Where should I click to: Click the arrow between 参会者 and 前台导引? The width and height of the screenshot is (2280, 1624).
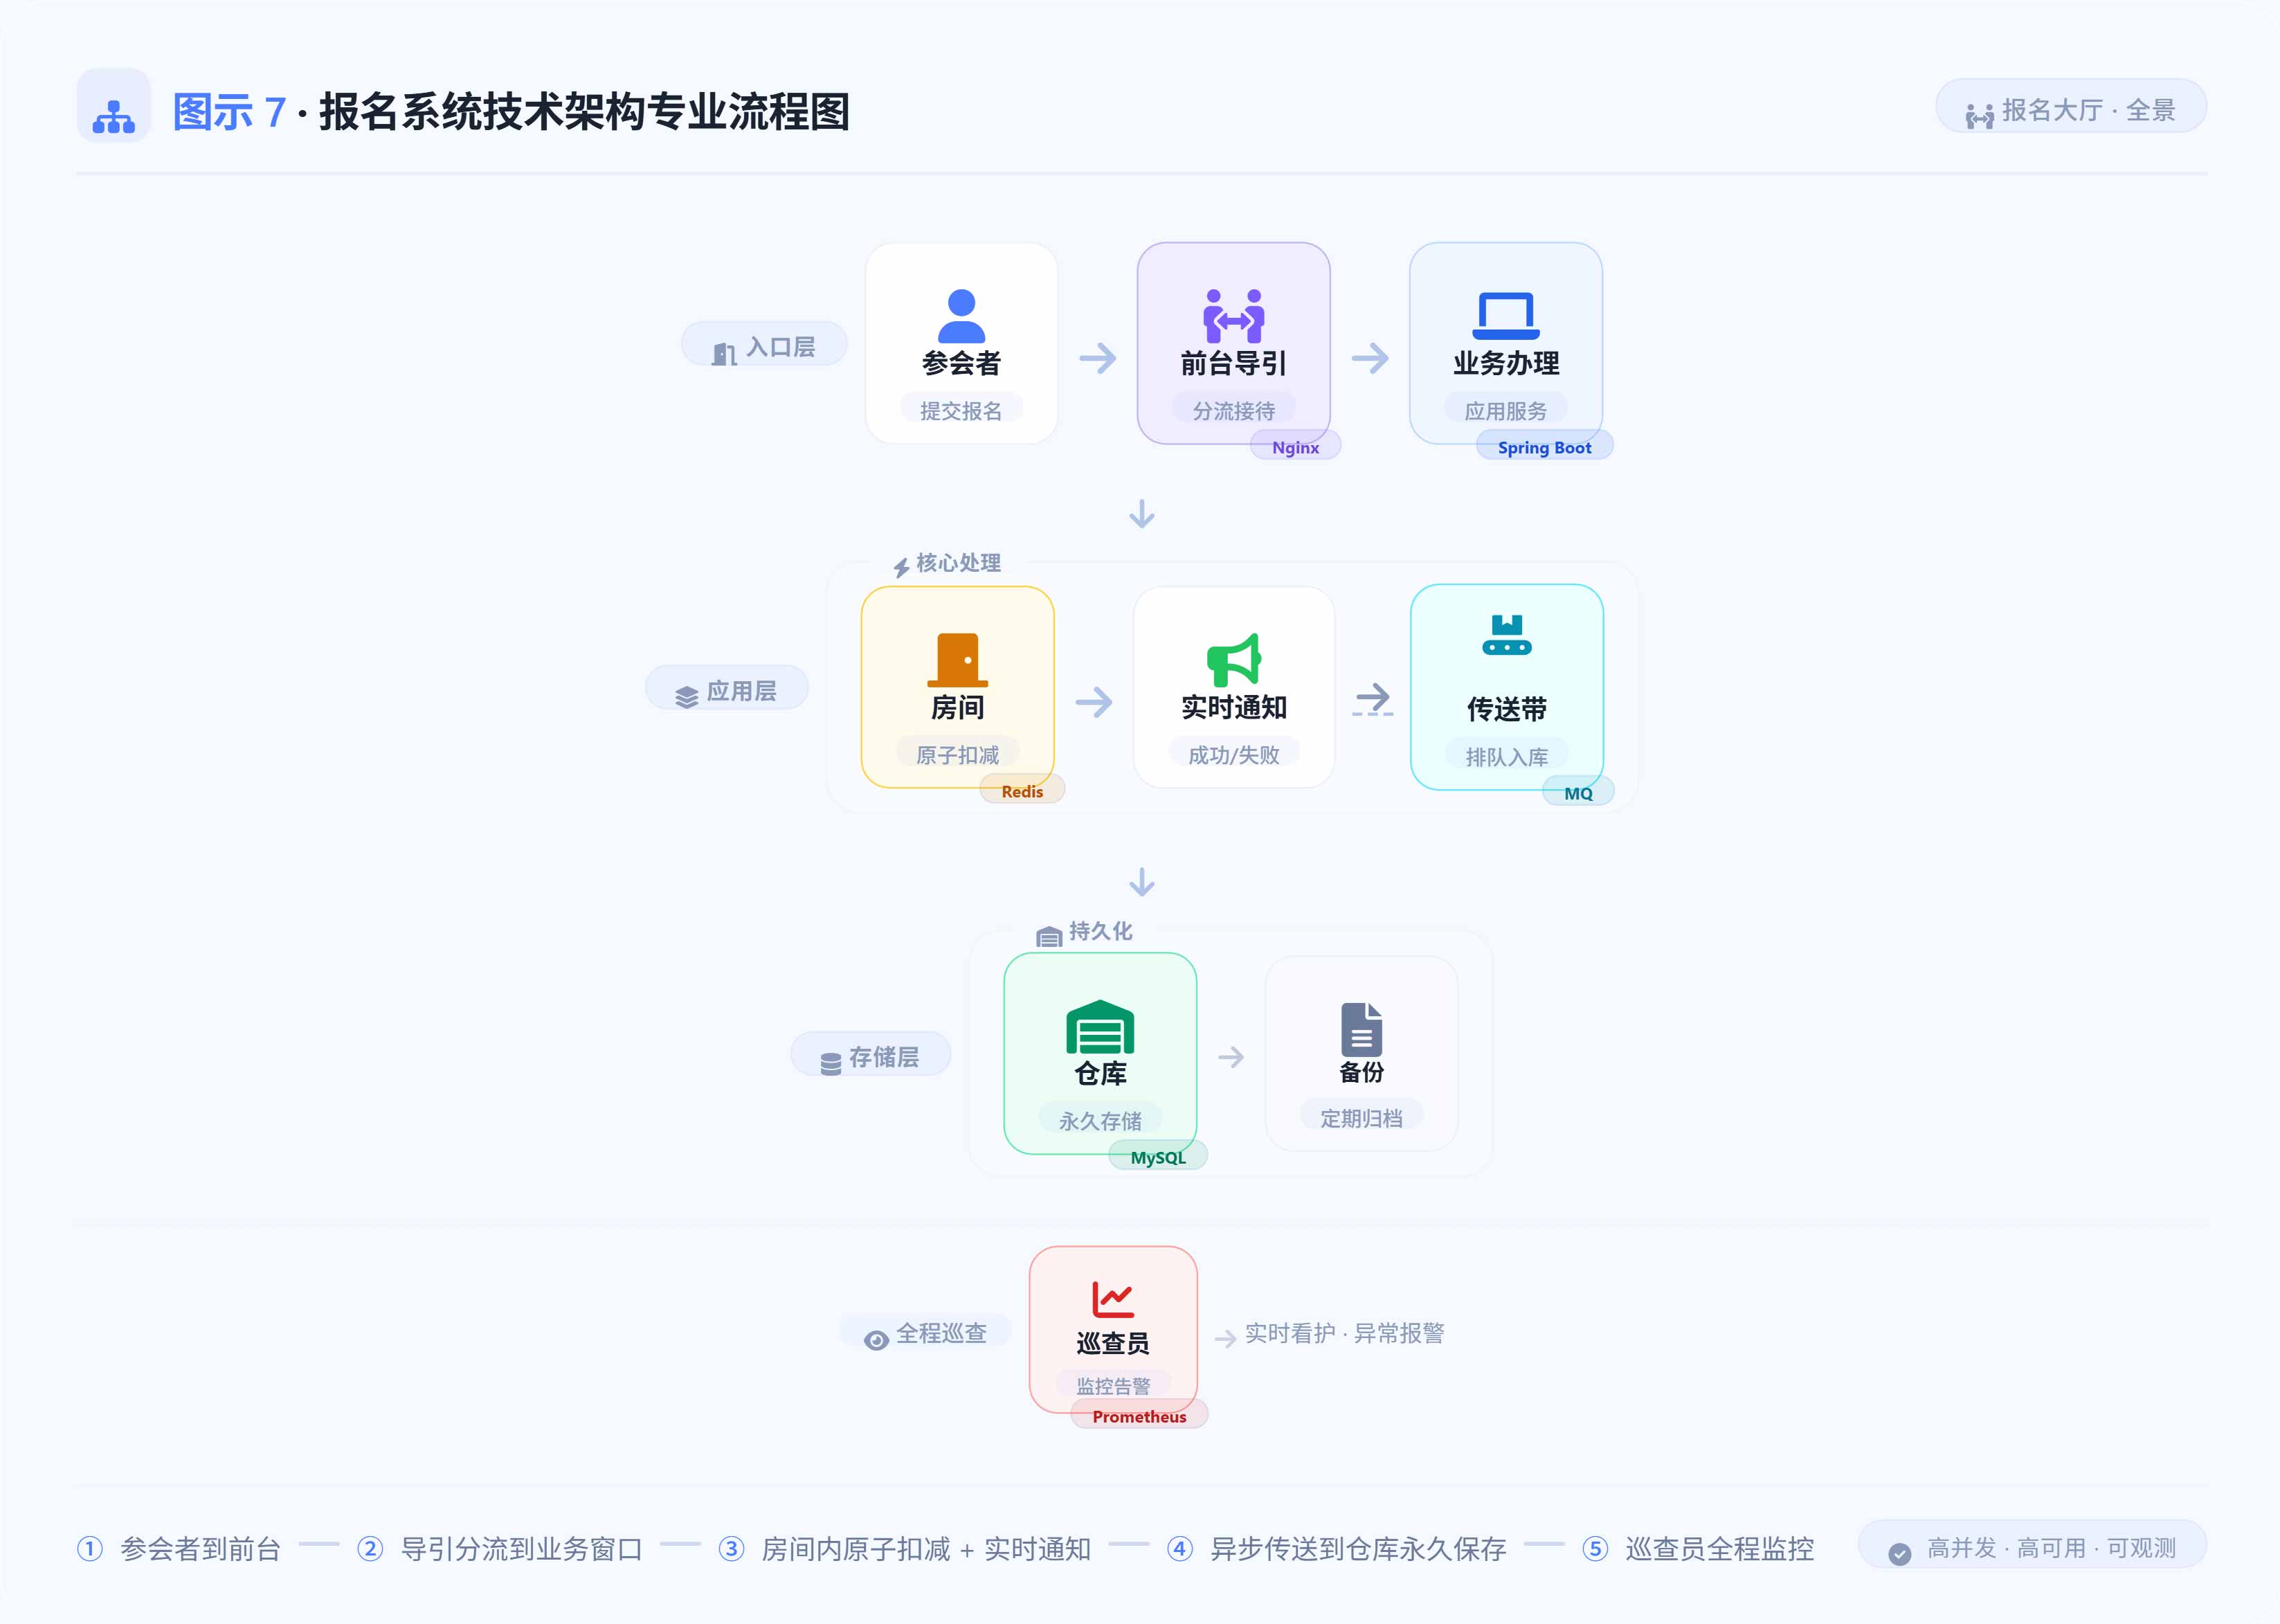1097,358
